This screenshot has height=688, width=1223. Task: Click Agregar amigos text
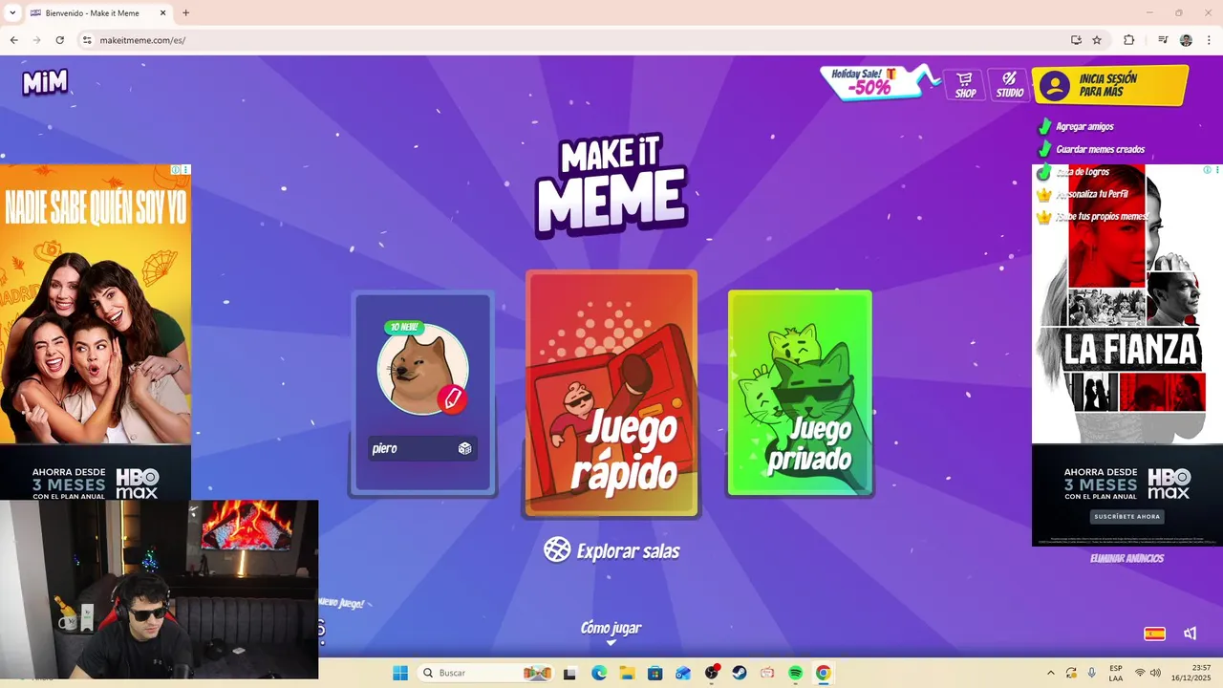click(x=1084, y=126)
